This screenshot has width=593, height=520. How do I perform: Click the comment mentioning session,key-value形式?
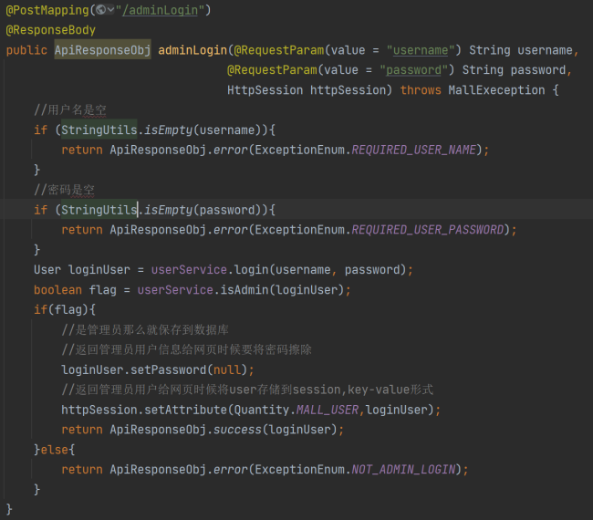[x=247, y=390]
